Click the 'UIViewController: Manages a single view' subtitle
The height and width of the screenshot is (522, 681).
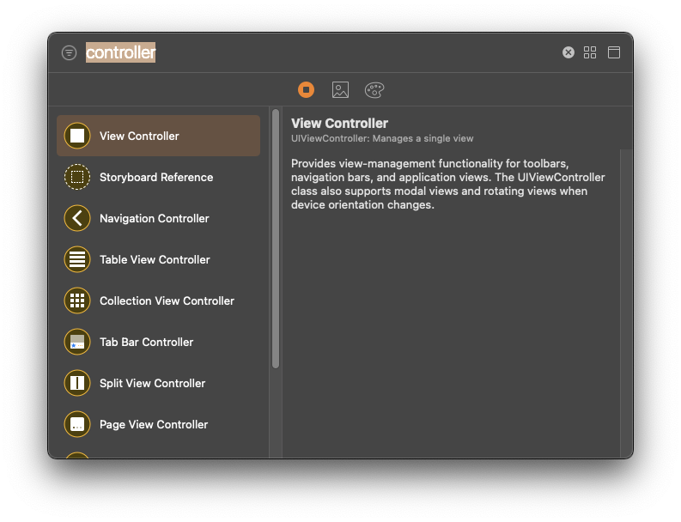(x=382, y=138)
